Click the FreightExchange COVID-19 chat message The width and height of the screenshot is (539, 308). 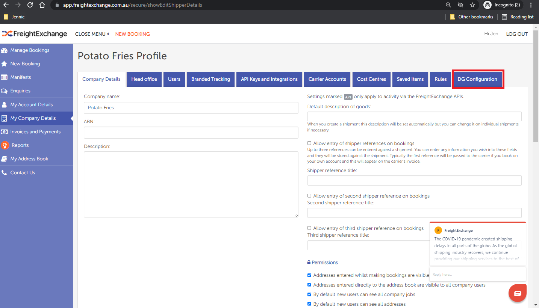pyautogui.click(x=477, y=244)
